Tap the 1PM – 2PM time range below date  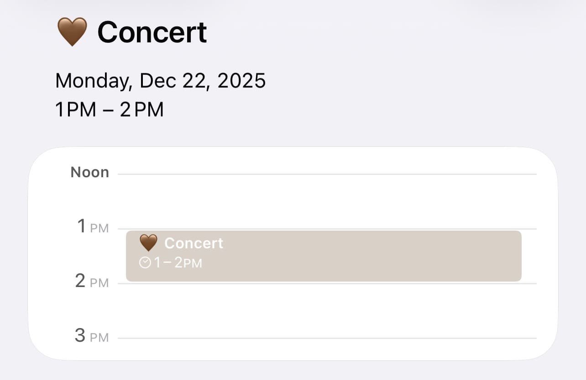click(109, 110)
